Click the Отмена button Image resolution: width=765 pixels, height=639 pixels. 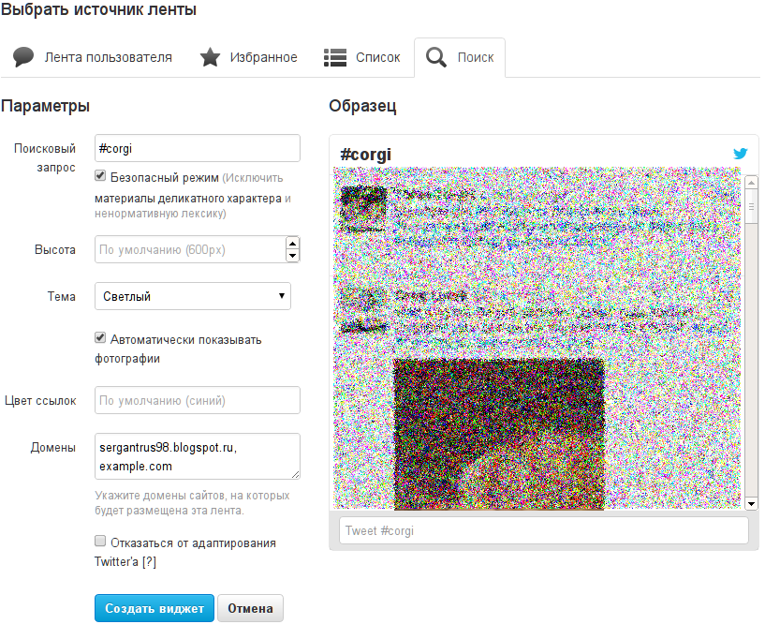click(250, 608)
